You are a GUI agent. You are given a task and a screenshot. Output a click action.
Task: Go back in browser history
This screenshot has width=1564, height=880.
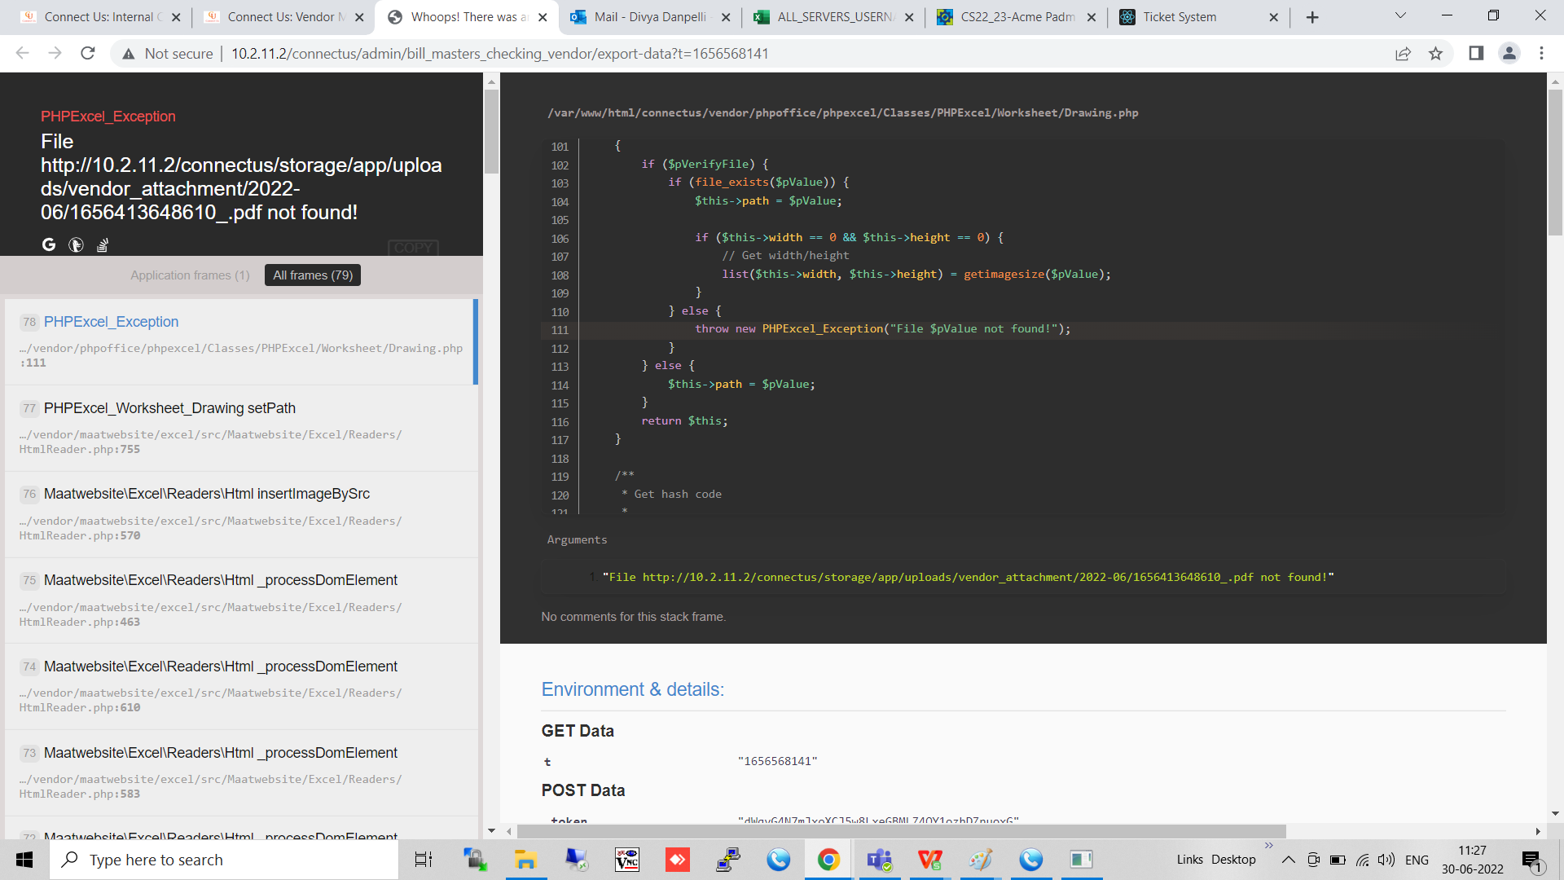tap(22, 53)
